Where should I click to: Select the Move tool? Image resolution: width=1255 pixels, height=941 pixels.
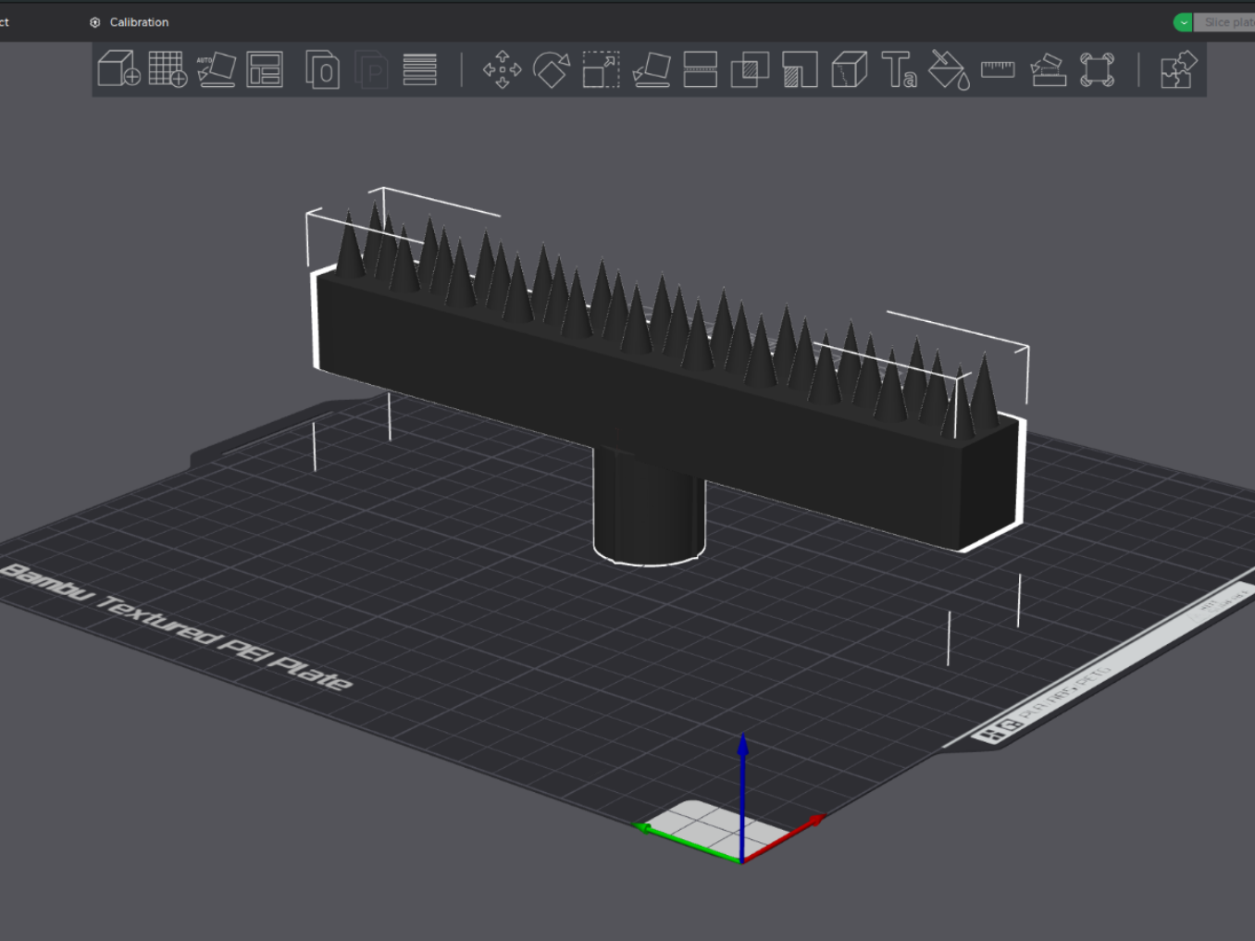tap(502, 69)
